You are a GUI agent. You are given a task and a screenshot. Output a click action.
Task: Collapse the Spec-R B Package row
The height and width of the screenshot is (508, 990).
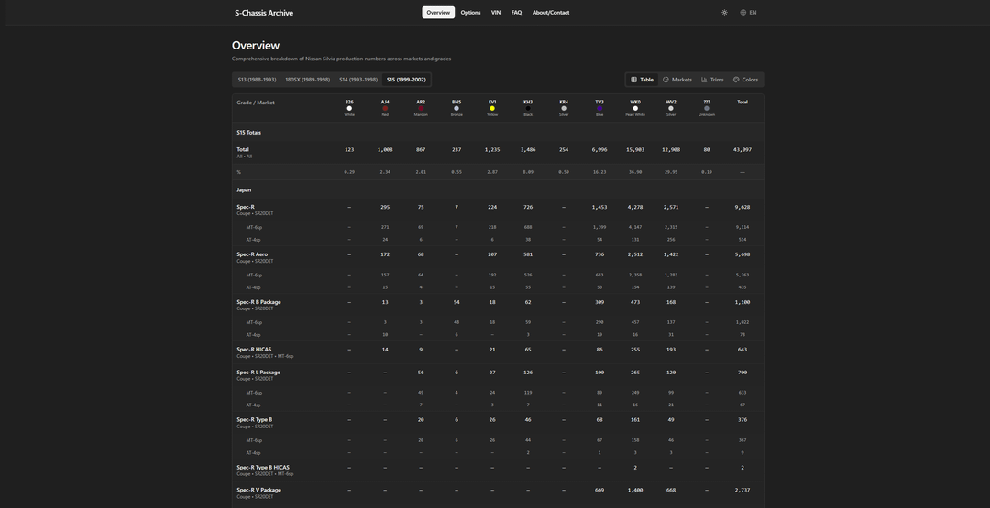[258, 302]
